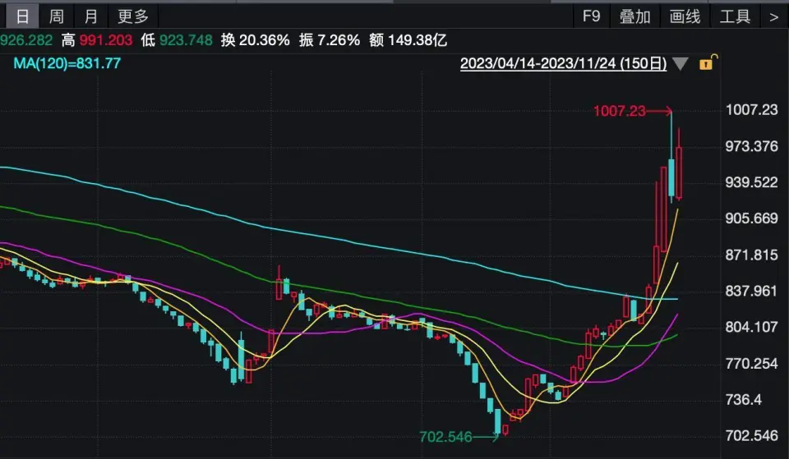Click the F9 button
The height and width of the screenshot is (459, 789).
click(591, 16)
